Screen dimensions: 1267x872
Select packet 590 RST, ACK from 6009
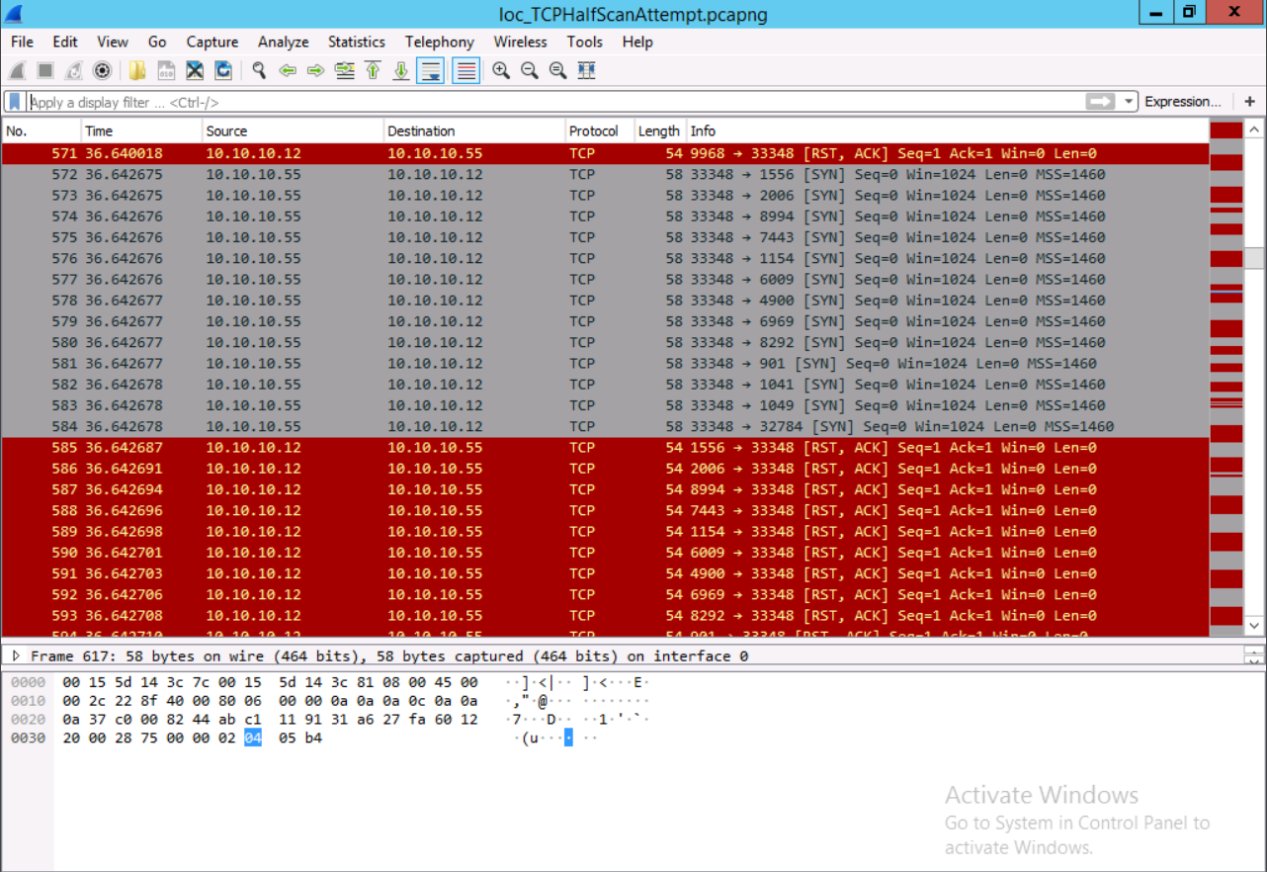605,552
